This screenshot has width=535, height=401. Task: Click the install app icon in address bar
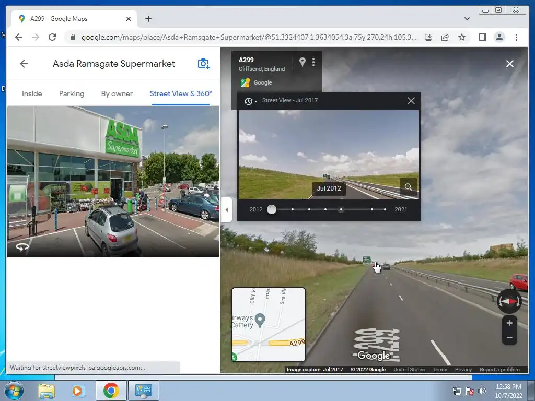tap(428, 37)
